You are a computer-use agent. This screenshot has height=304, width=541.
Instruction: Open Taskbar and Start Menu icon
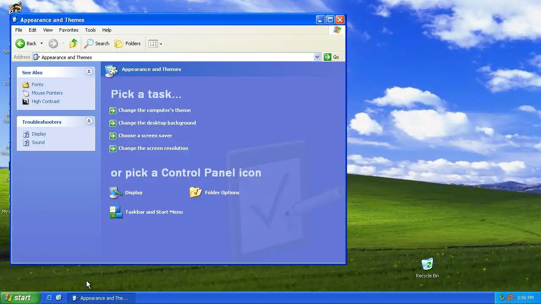click(x=116, y=212)
